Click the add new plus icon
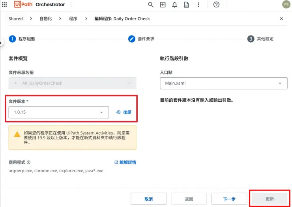Image resolution: width=292 pixels, height=207 pixels. 163,5
